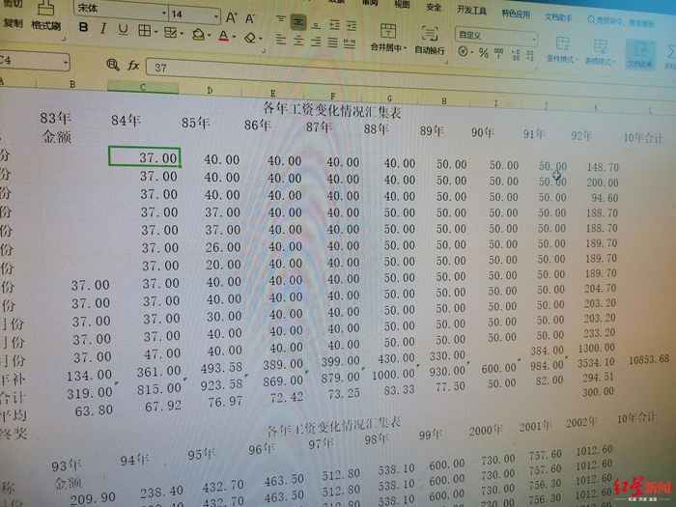
Task: Increase decimal places icon
Action: [516, 55]
